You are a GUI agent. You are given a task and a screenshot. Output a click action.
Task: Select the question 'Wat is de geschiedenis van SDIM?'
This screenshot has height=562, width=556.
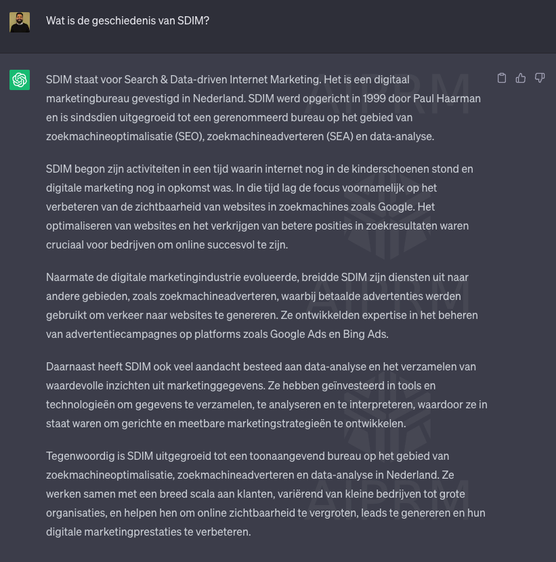(127, 20)
